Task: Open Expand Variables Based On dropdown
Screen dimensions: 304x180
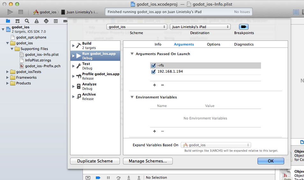Action: 216,145
